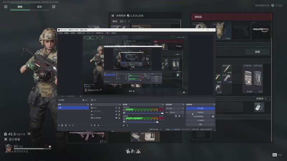
Task: Toggle visibility eye of the second source row
Action: pyautogui.click(x=116, y=111)
